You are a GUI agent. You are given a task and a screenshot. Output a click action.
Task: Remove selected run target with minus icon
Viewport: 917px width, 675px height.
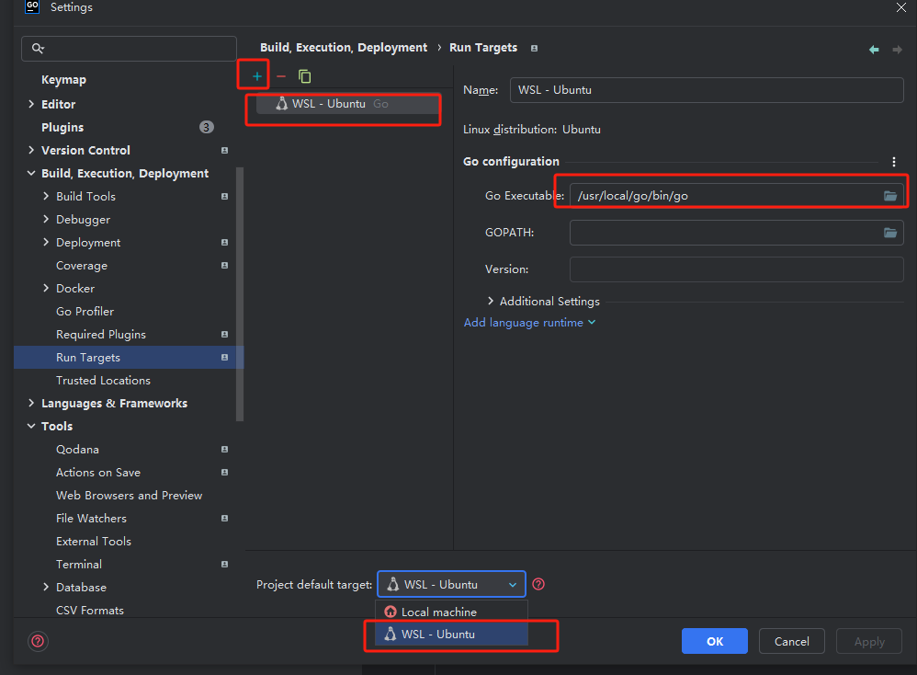[281, 76]
